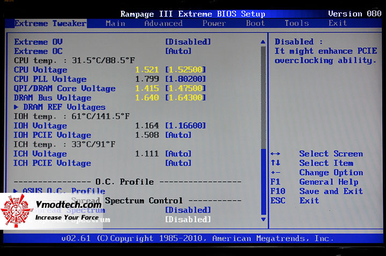Screen dimensions: 386x256
Task: Edit CPU Voltage value 1.52500
Action: click(x=185, y=70)
